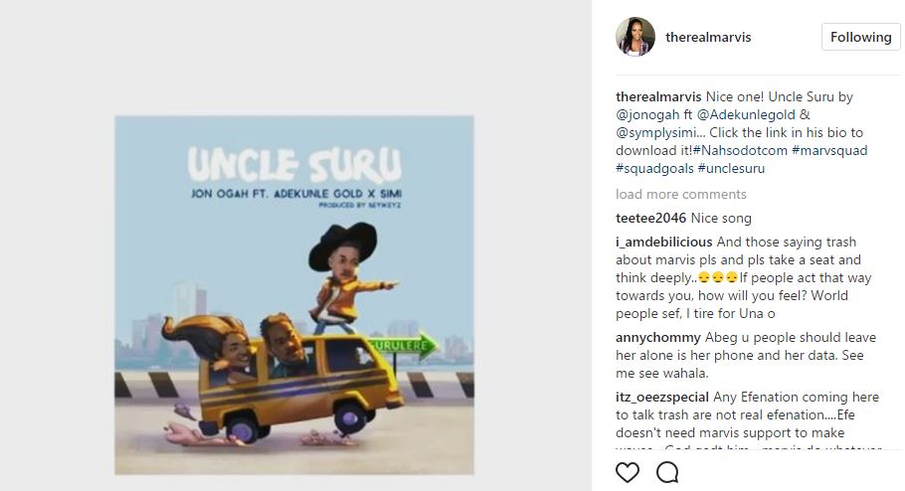Visit commenter teetee2046's profile
The width and height of the screenshot is (905, 491).
click(651, 218)
